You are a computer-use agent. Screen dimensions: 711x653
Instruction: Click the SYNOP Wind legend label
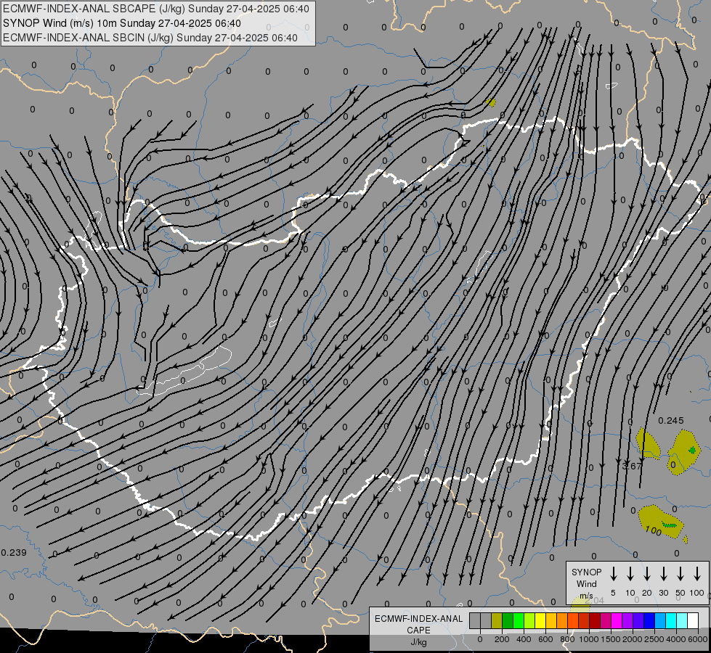(586, 583)
